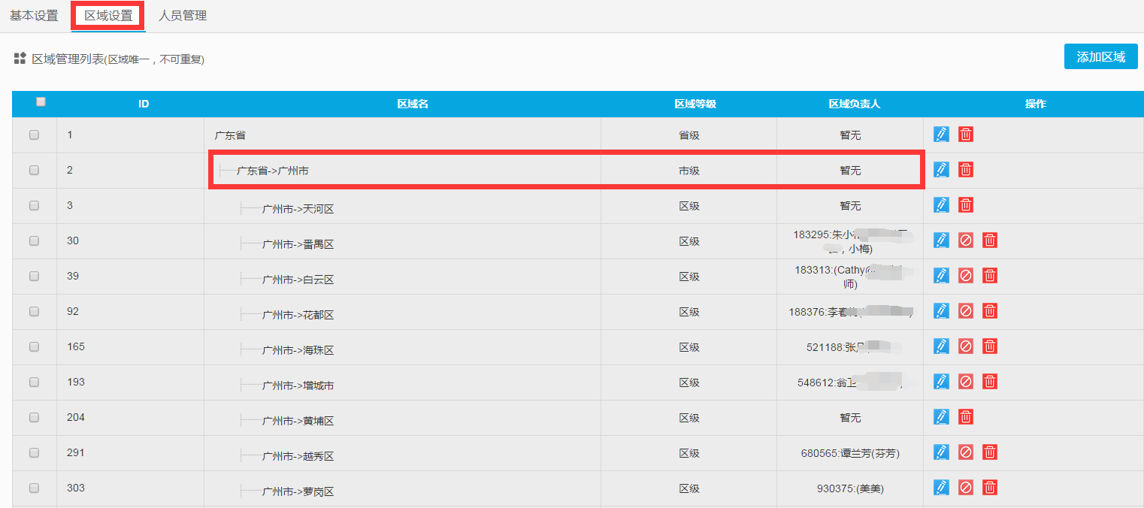Delete the 广东省->广州市 region row

pos(966,169)
